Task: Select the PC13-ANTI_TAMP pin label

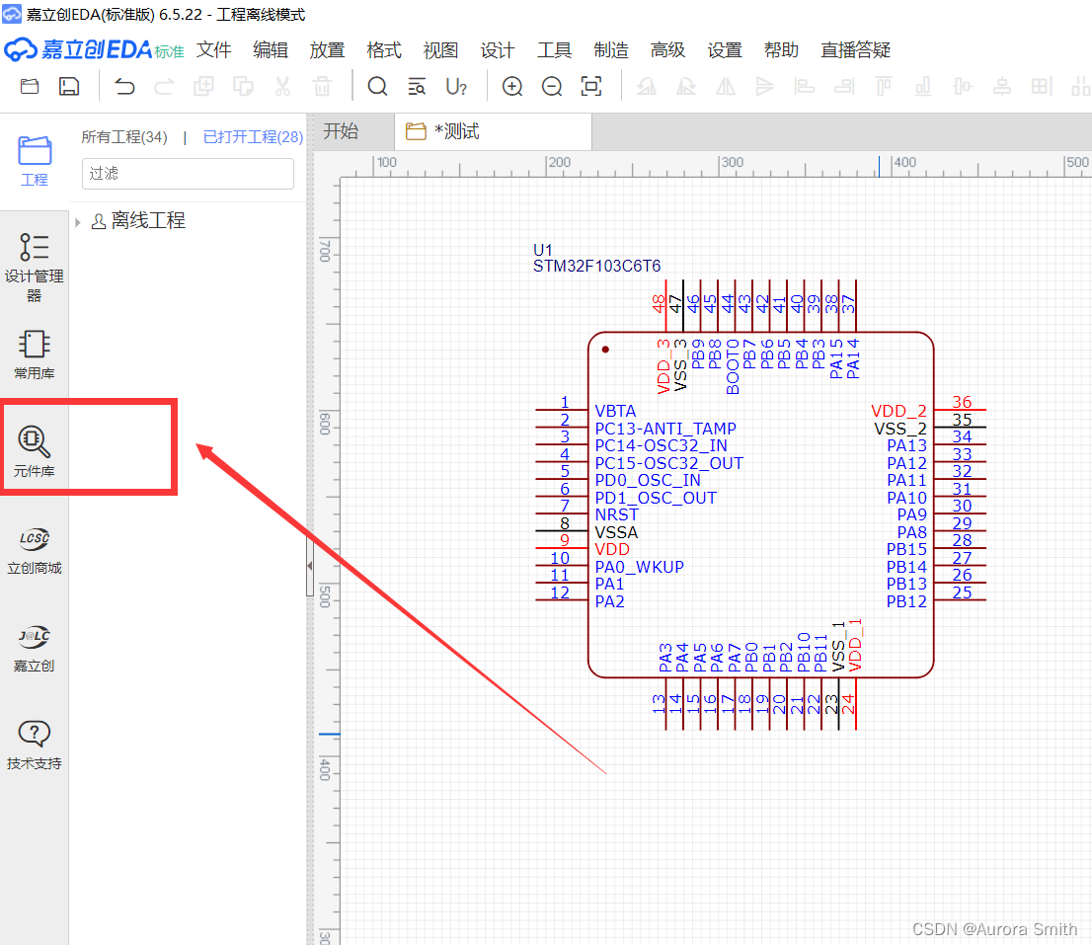Action: (x=665, y=429)
